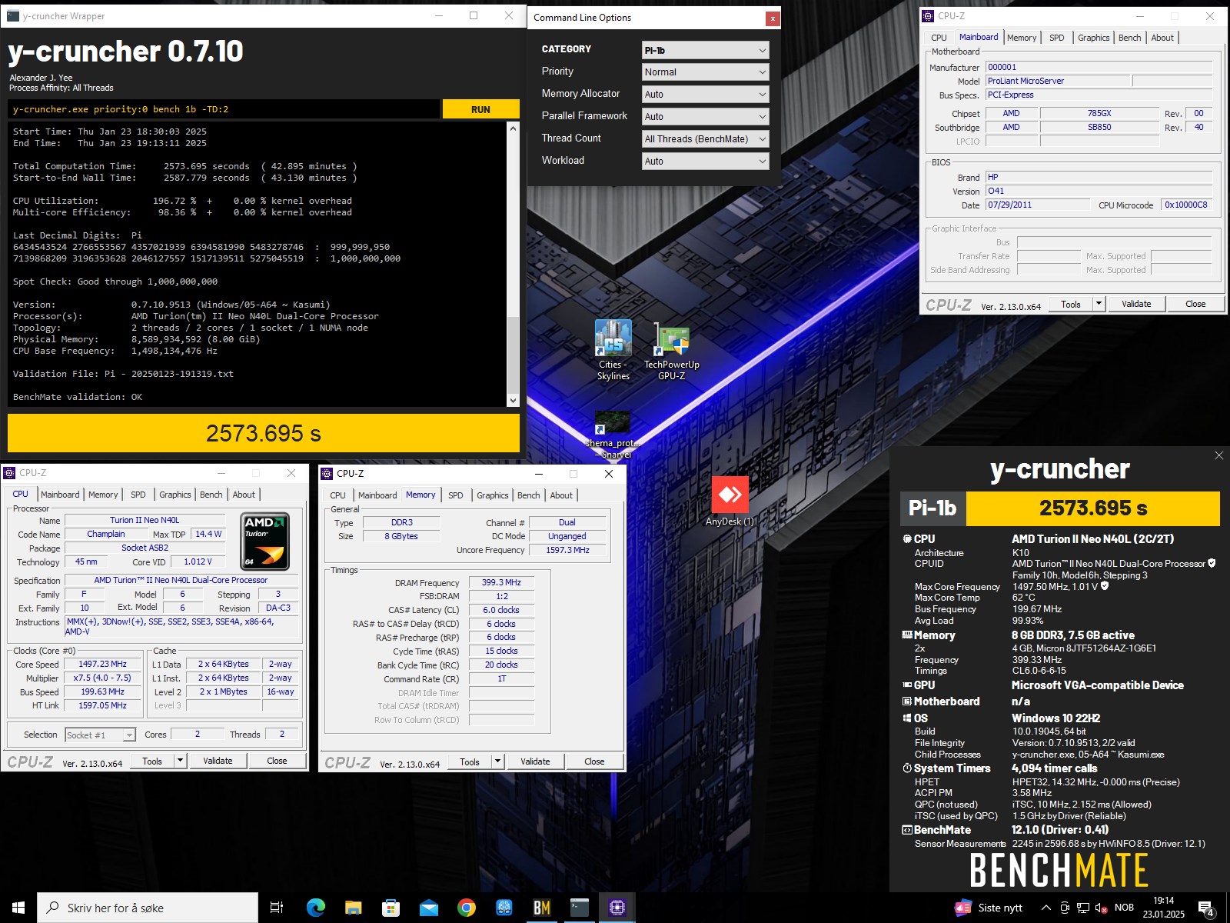Open Tools arrow in the CPU-Z Mainboard window
This screenshot has width=1230, height=923.
[x=1099, y=304]
